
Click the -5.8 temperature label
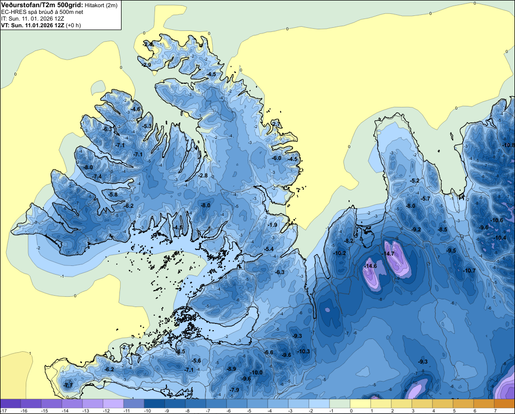[113, 194]
